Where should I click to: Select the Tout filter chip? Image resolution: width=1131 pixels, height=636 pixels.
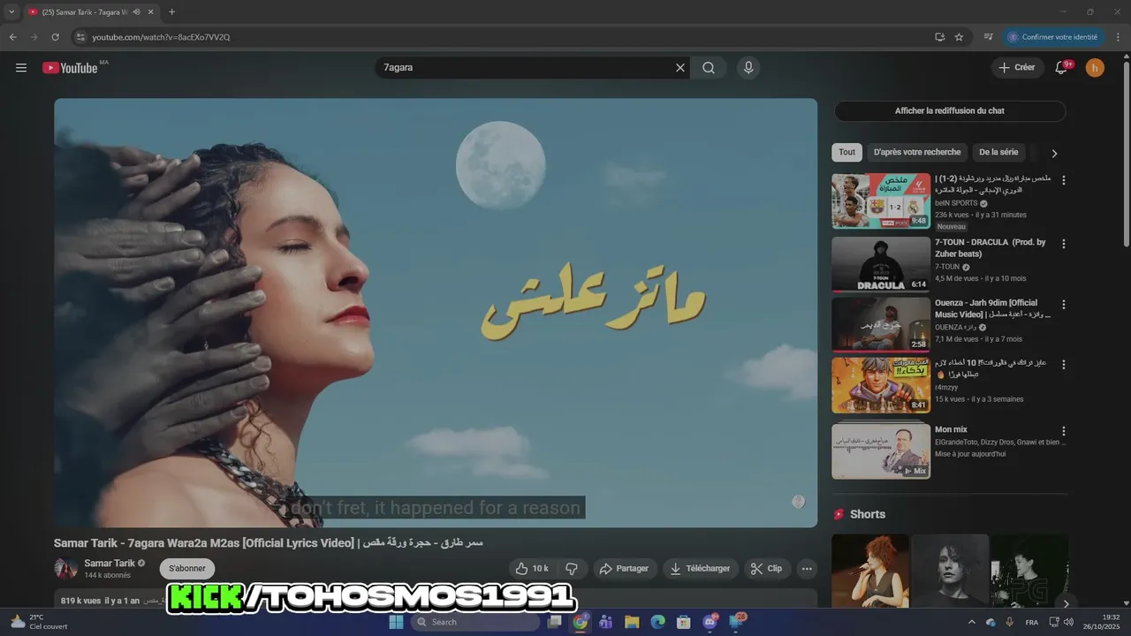point(846,152)
